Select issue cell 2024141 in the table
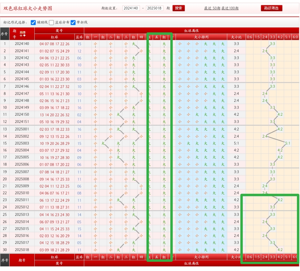The image size is (300, 271). point(22,51)
